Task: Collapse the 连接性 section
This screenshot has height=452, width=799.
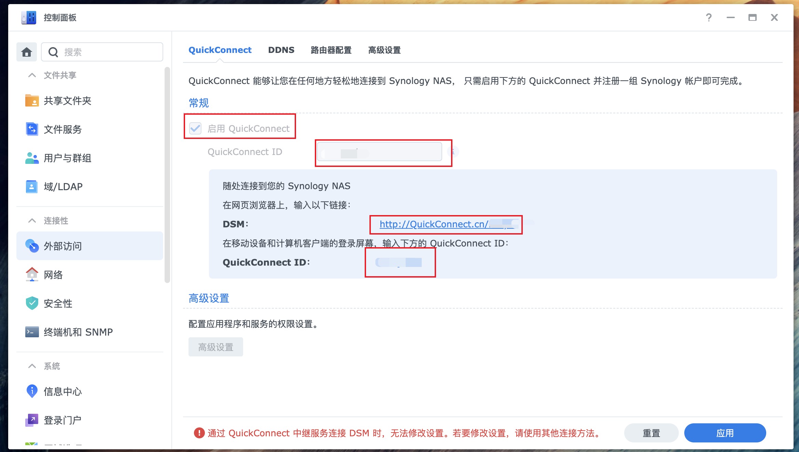Action: coord(32,221)
